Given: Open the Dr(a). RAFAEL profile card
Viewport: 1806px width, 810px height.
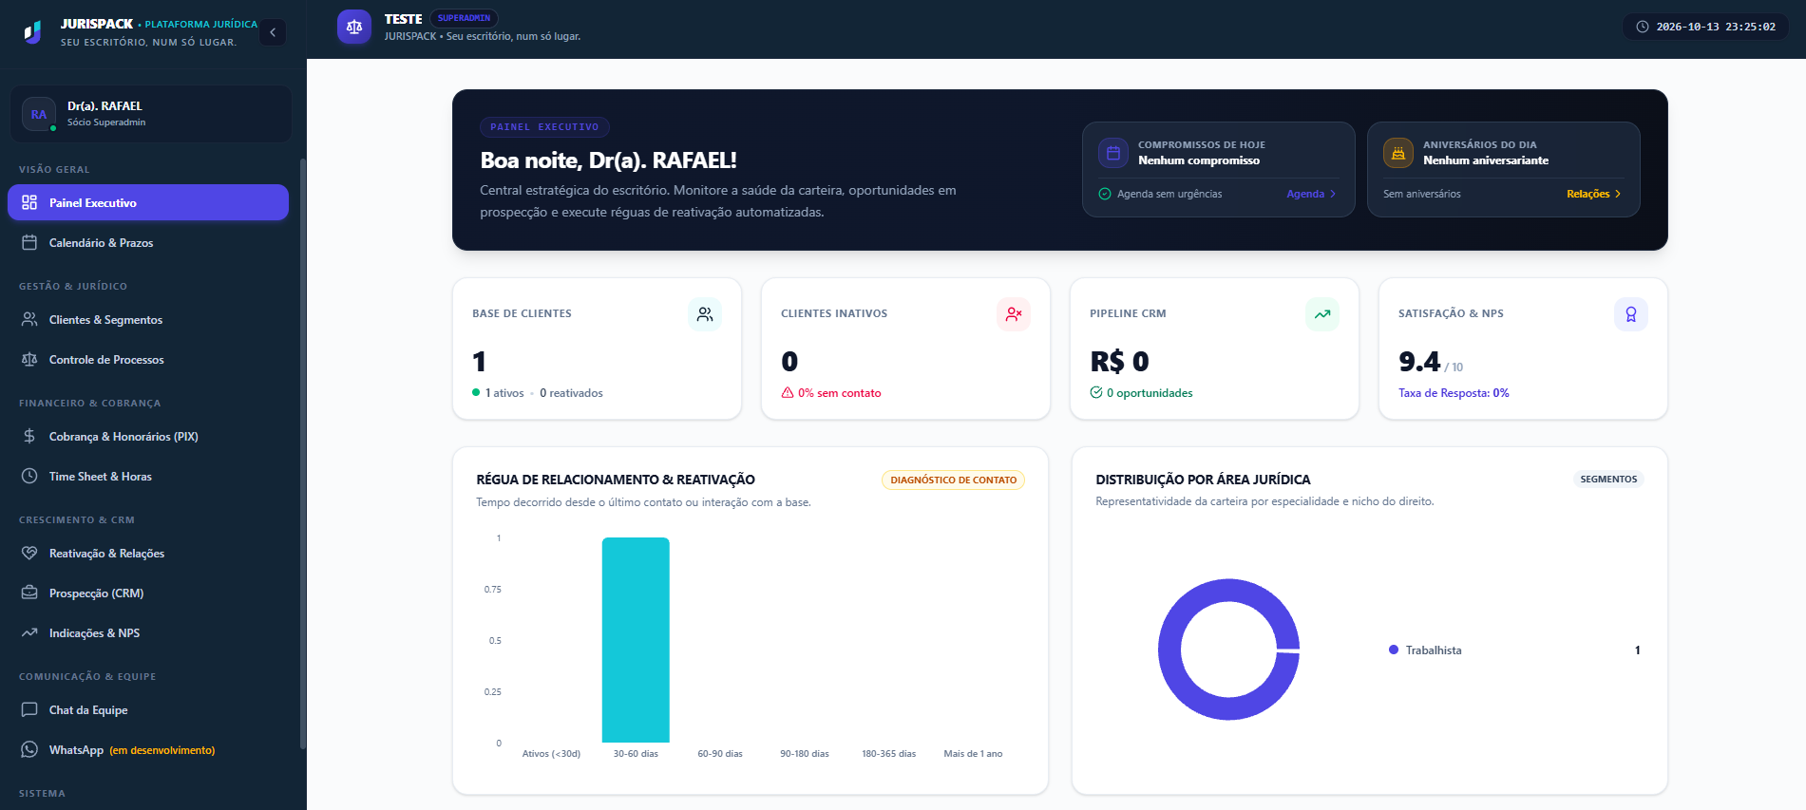Looking at the screenshot, I should pos(151,114).
